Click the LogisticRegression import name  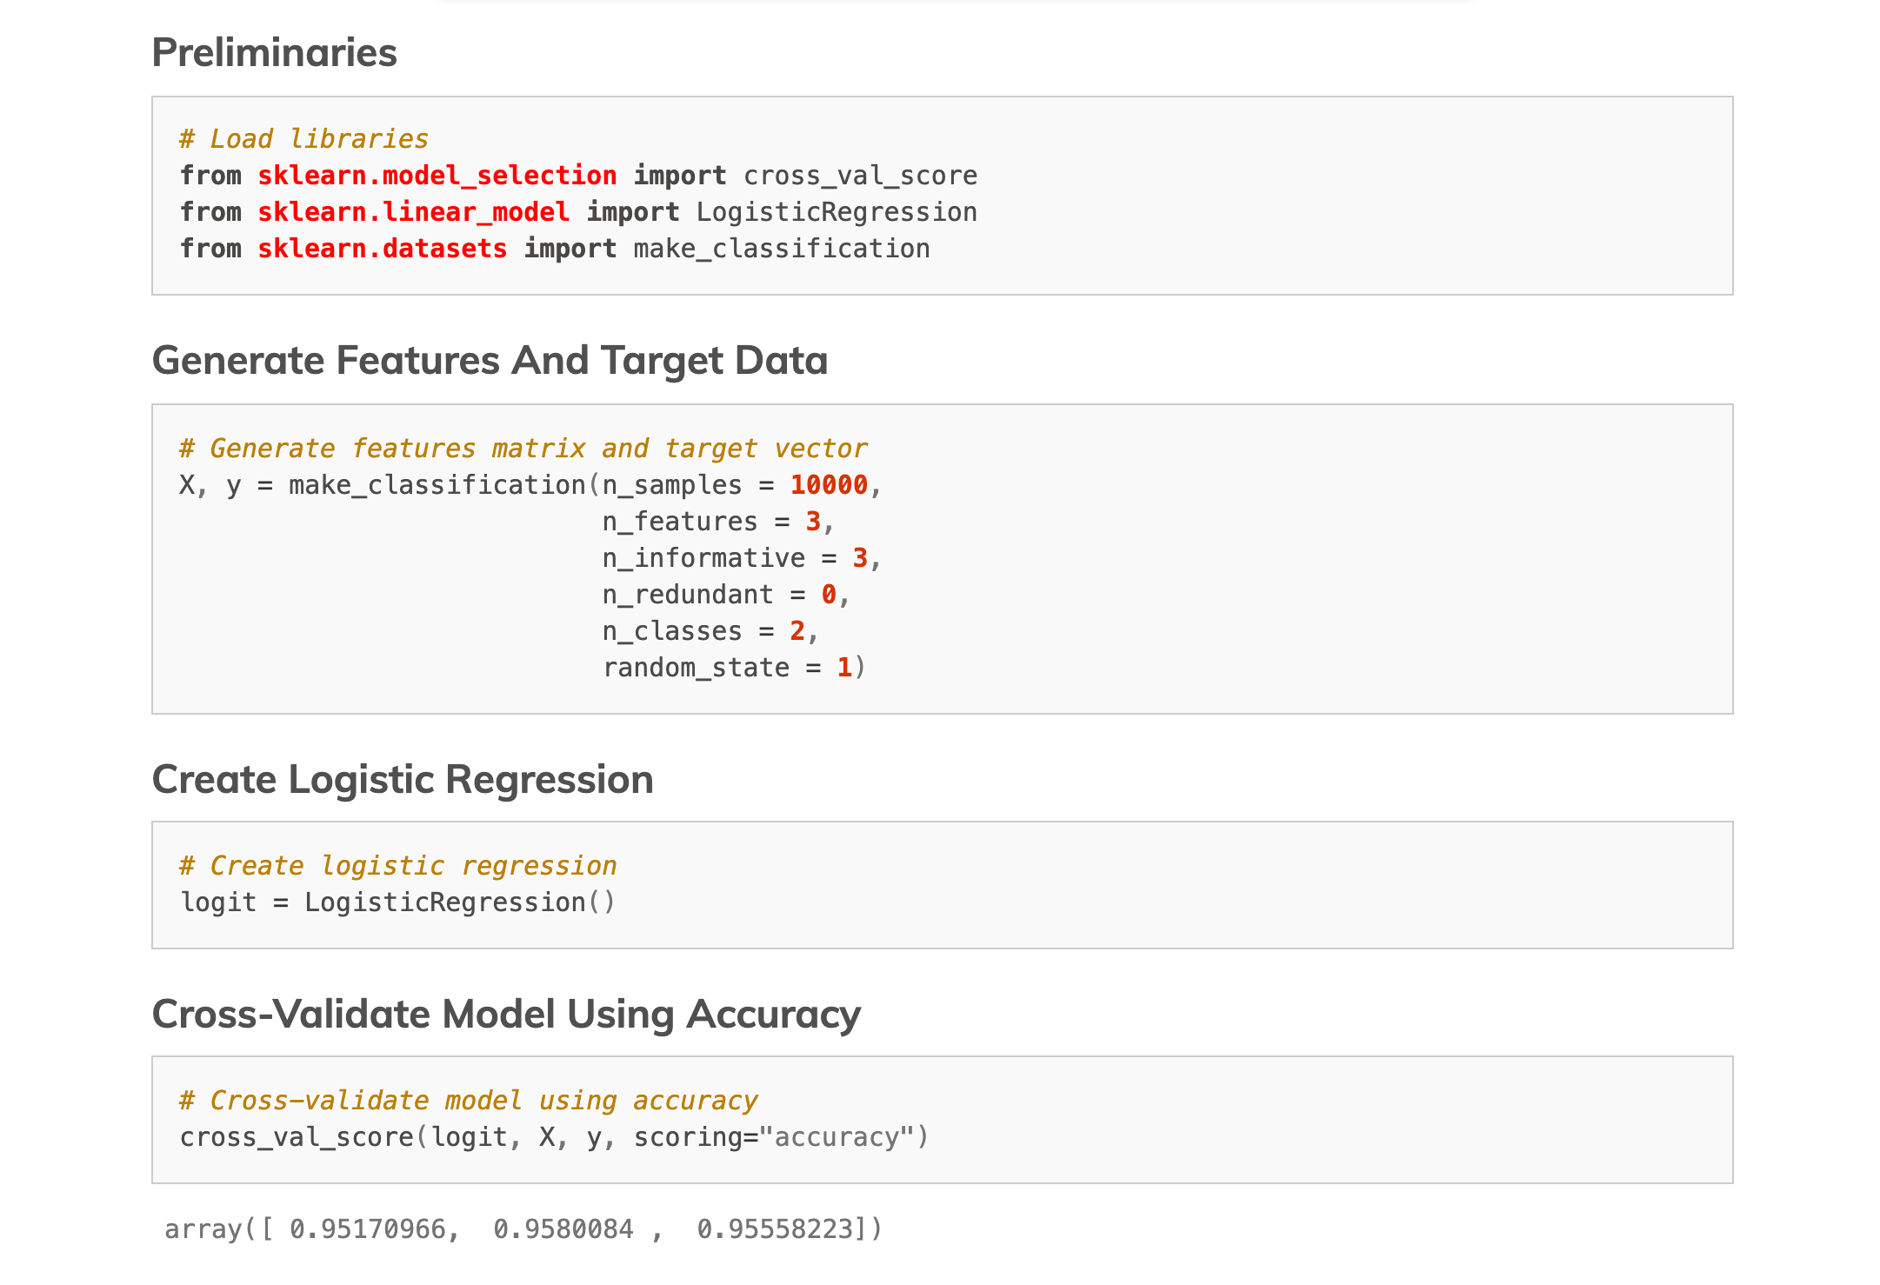(x=837, y=212)
